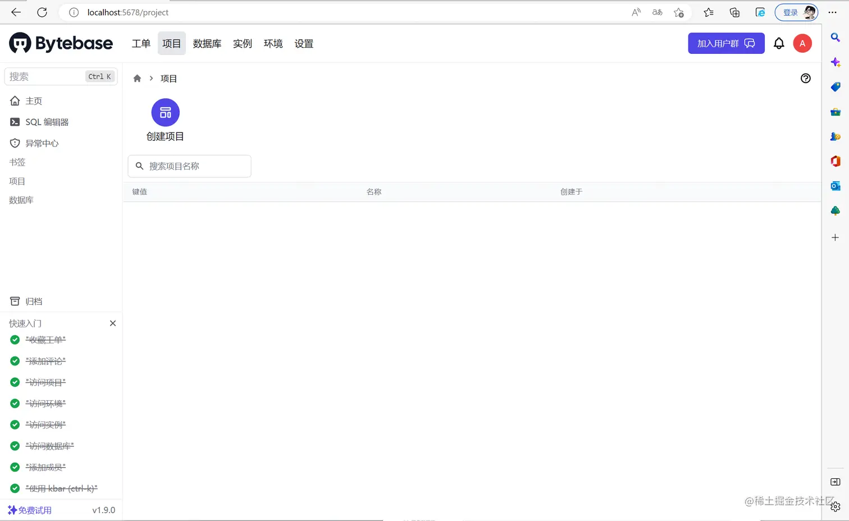Click the 加入用户群 button
The width and height of the screenshot is (849, 521).
[726, 43]
